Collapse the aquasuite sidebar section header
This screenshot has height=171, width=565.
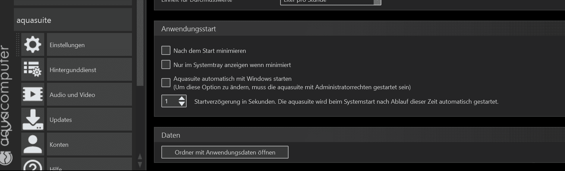73,20
